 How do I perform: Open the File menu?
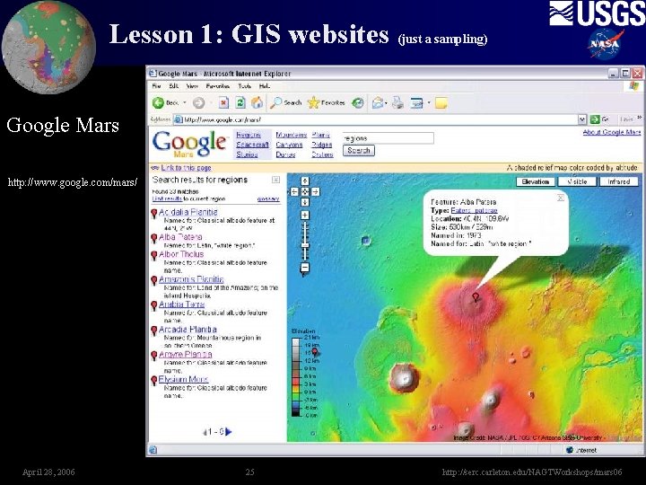(156, 86)
